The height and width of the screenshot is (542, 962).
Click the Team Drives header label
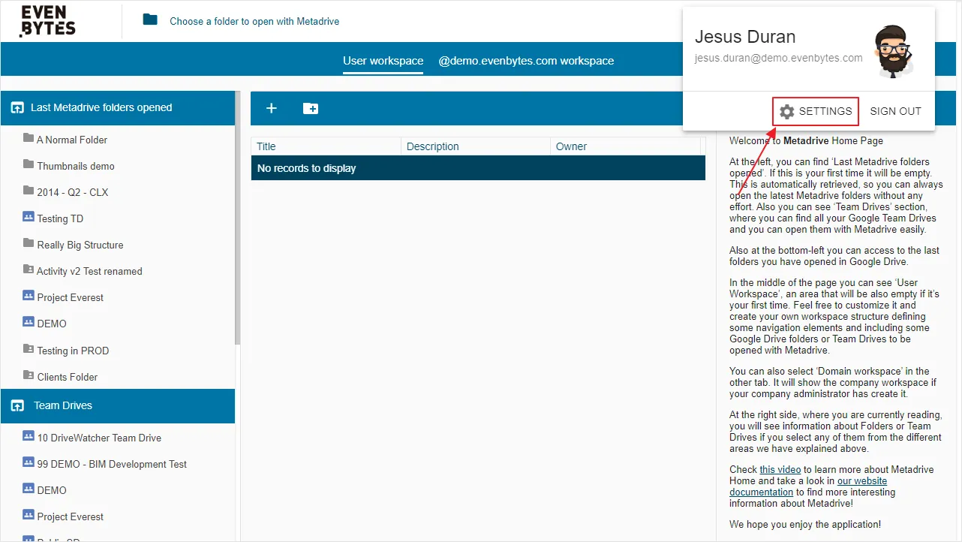63,405
